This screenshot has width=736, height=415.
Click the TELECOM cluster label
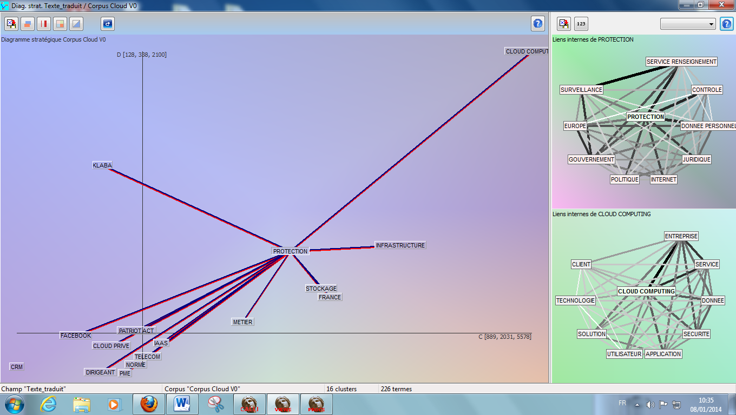[147, 357]
